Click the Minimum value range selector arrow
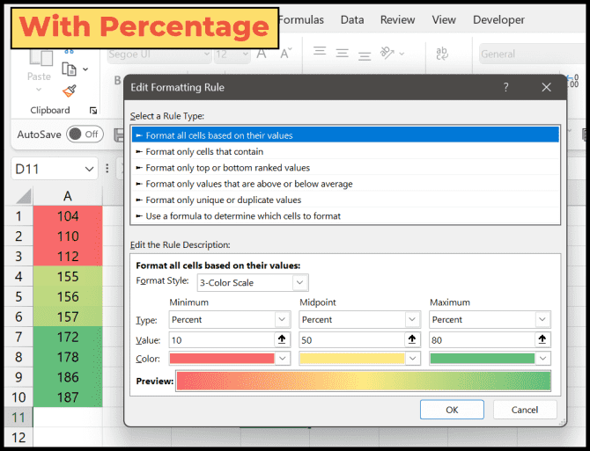Viewport: 590px width, 451px height. click(283, 339)
